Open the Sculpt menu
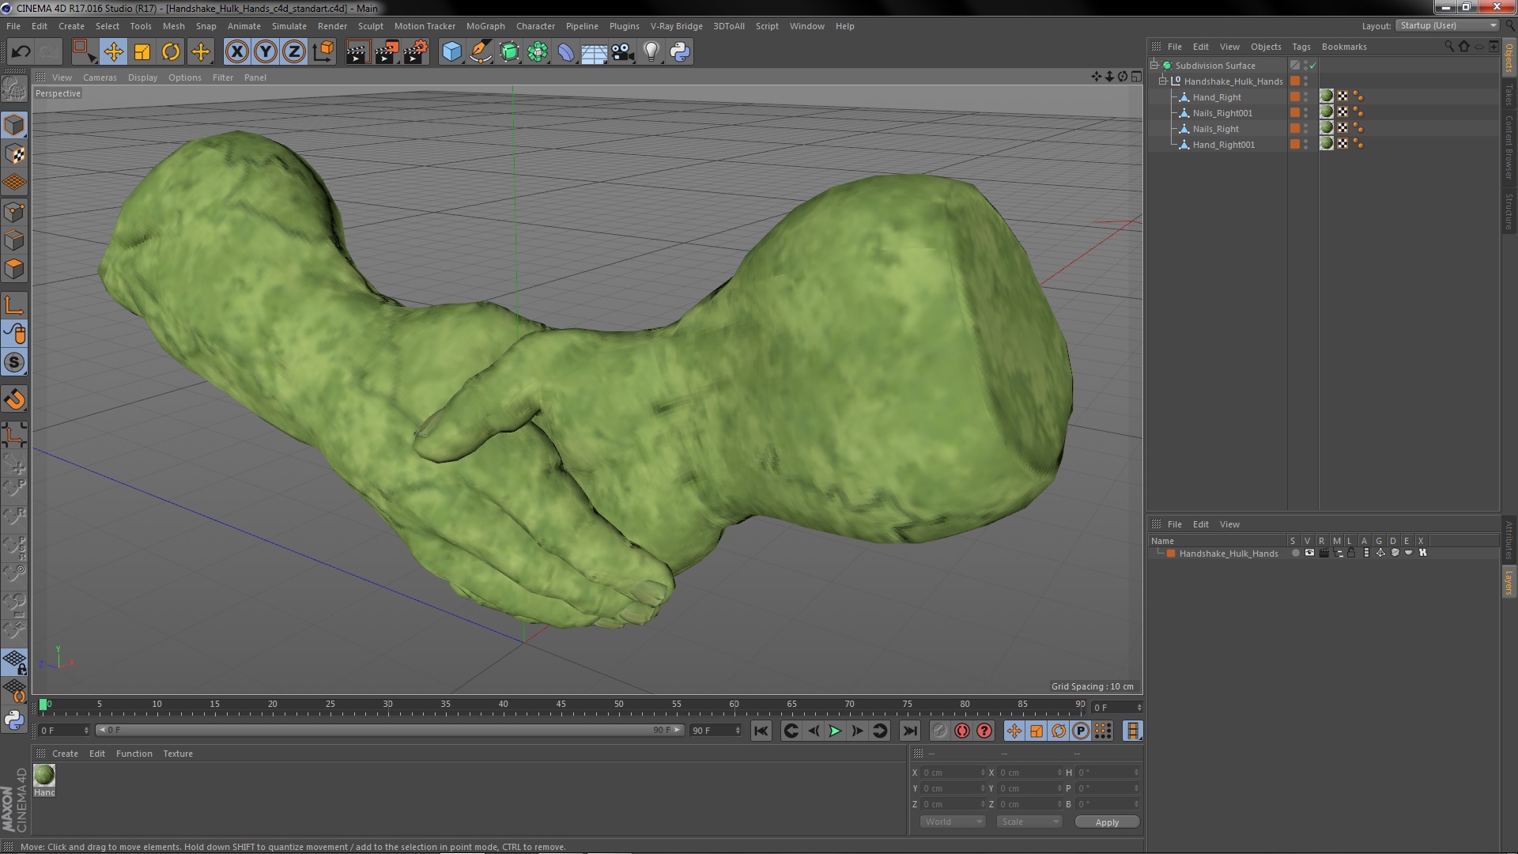 [370, 26]
